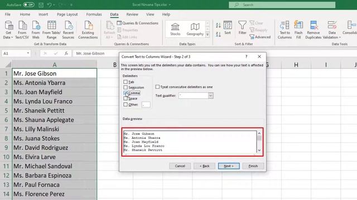Click the data preview scroll up arrow

[x=259, y=133]
